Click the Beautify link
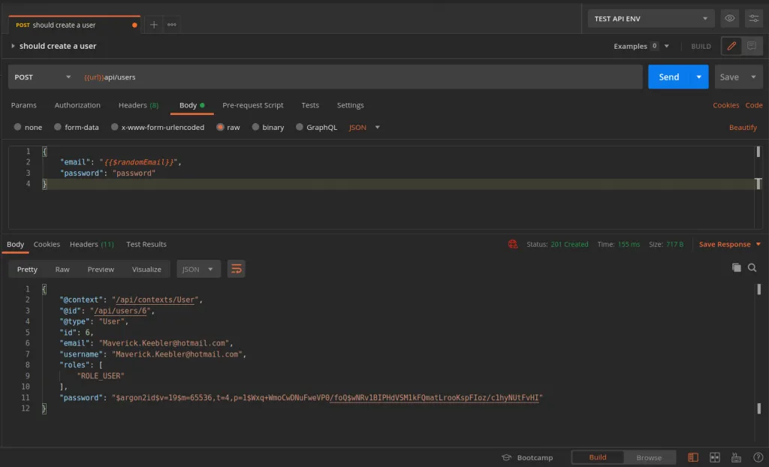This screenshot has width=769, height=467. [x=743, y=128]
